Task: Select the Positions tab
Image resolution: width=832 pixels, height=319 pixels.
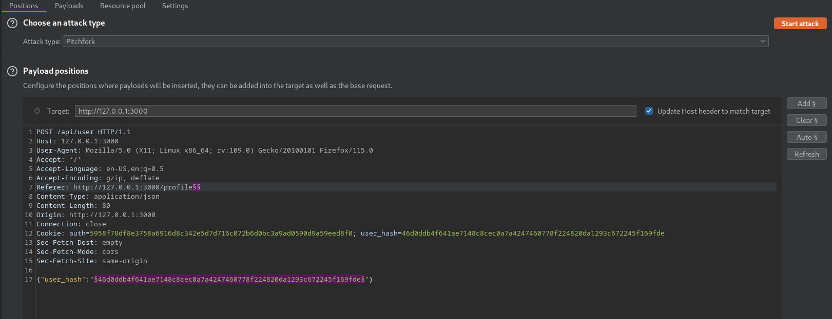Action: pos(24,6)
